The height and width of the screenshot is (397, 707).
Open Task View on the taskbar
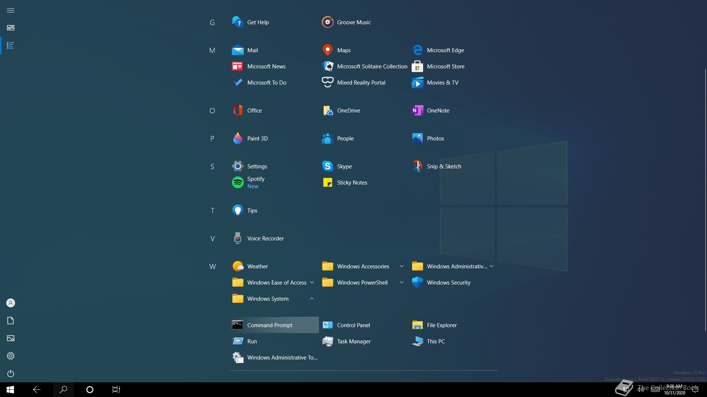coord(116,390)
